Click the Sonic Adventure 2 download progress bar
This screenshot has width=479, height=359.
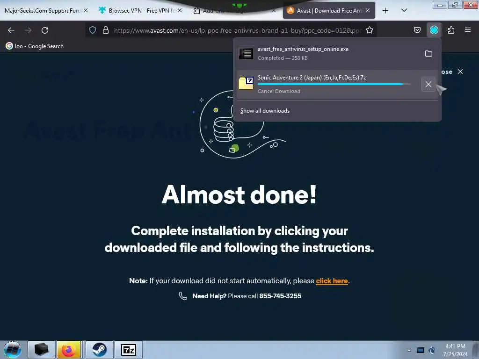[334, 84]
